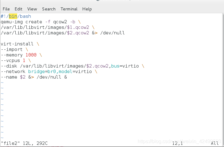The height and width of the screenshot is (147, 224).
Task: Click the "qemu-img" command text
Action: 12,22
